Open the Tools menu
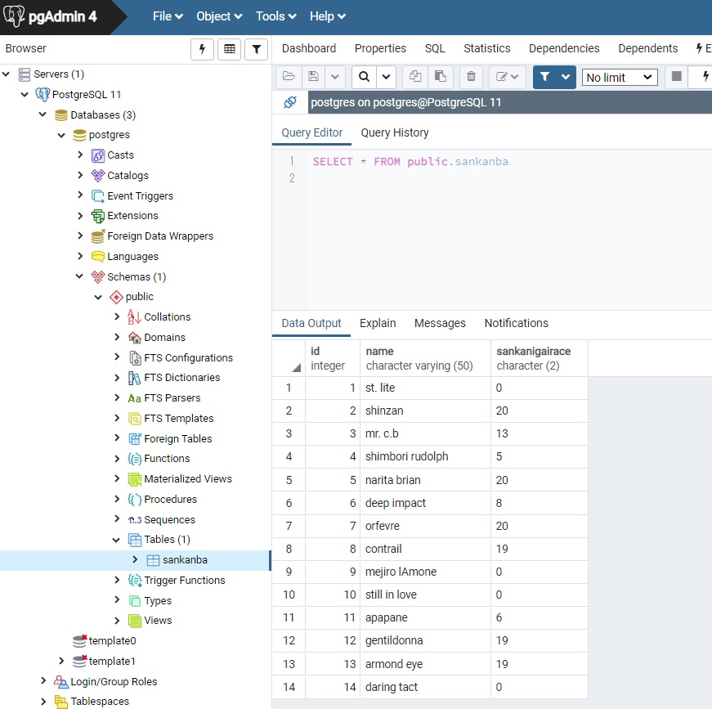 point(275,16)
